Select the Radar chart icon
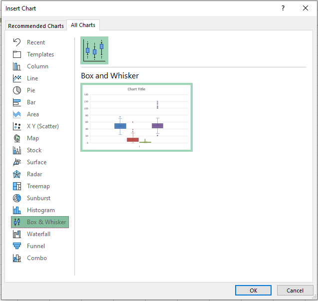 17,174
